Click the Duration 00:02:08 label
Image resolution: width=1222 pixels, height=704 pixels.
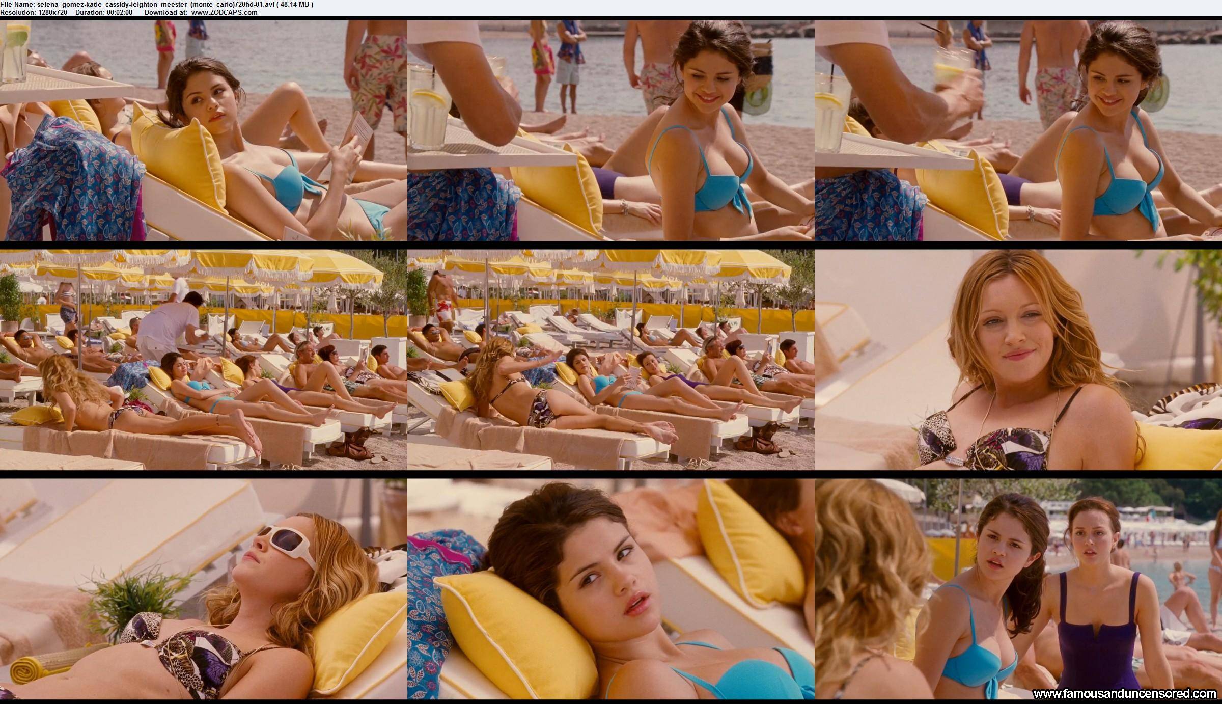[x=104, y=12]
